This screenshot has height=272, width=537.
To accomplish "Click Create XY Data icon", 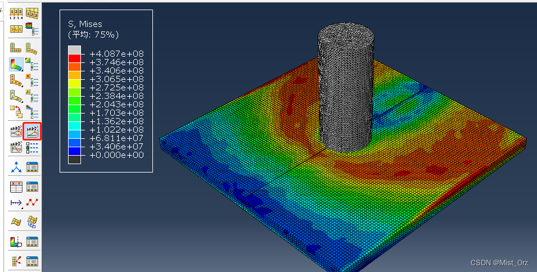I will click(x=16, y=187).
